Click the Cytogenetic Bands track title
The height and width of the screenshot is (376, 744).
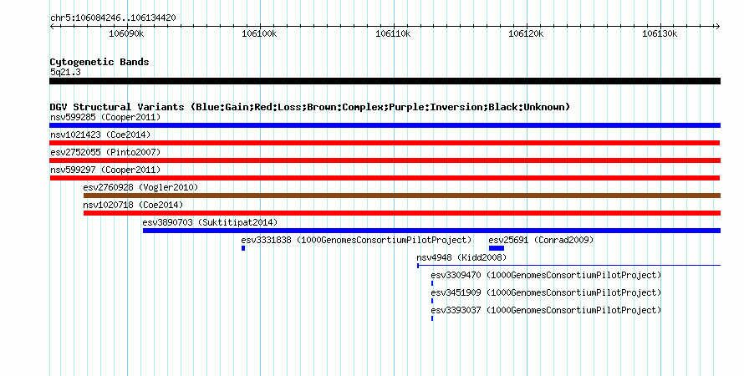(x=99, y=62)
